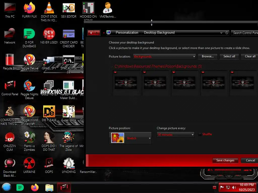The image size is (258, 193).
Task: Open the LYNCHING desktop shortcut
Action: (x=69, y=166)
